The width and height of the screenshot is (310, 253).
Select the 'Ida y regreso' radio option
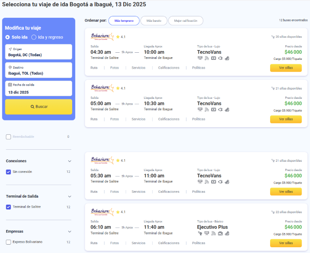coord(34,37)
